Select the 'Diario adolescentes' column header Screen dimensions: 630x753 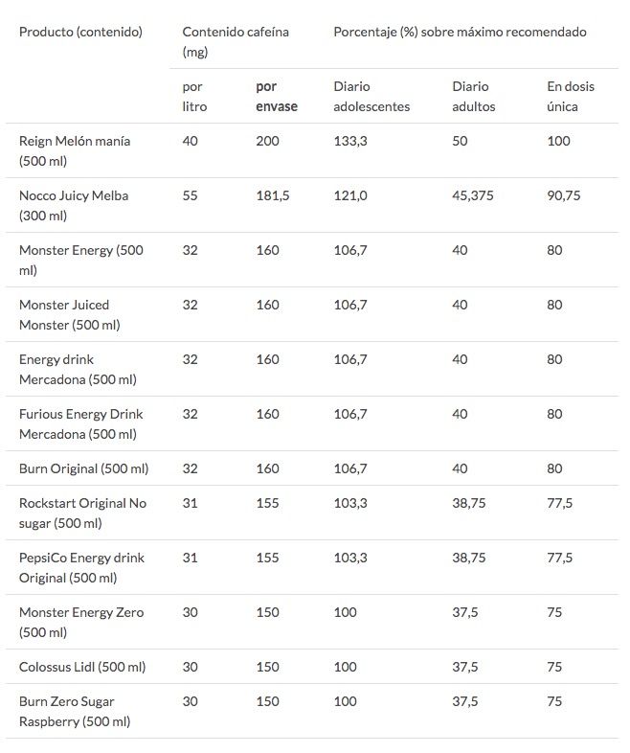click(371, 96)
